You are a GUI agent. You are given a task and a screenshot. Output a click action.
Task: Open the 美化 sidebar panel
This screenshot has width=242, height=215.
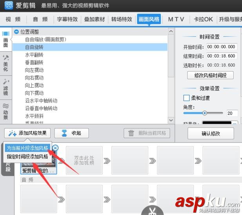(x=6, y=63)
